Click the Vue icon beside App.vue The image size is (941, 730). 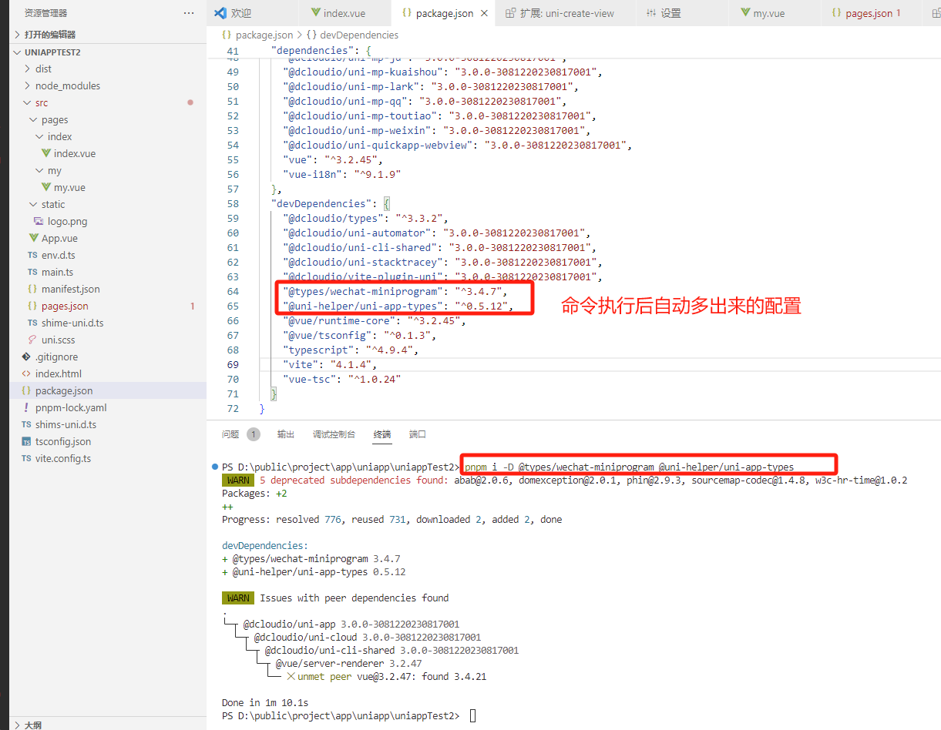[x=33, y=238]
